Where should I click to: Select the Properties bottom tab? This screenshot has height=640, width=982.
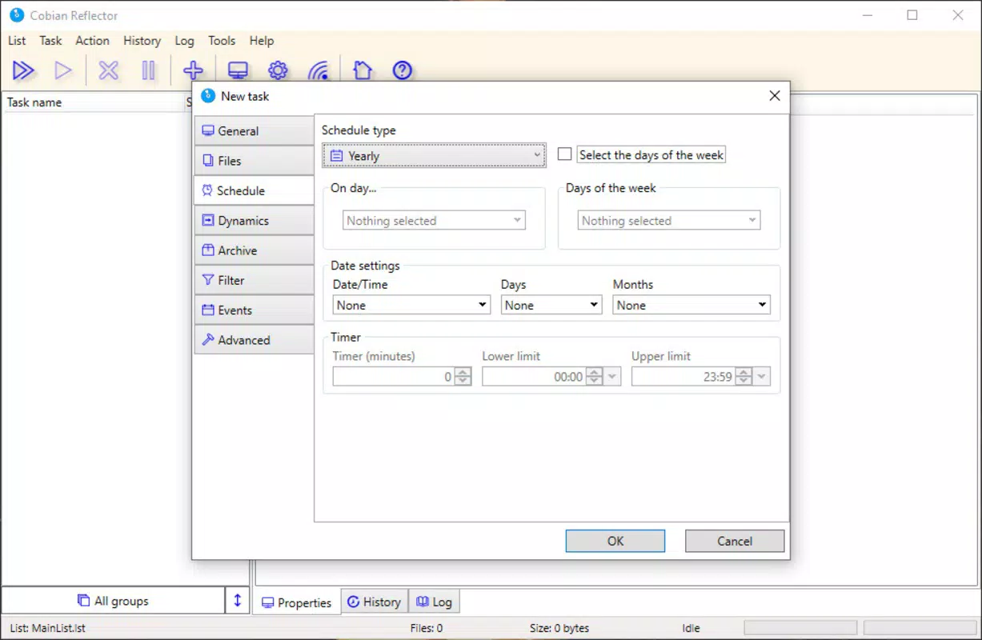click(297, 602)
